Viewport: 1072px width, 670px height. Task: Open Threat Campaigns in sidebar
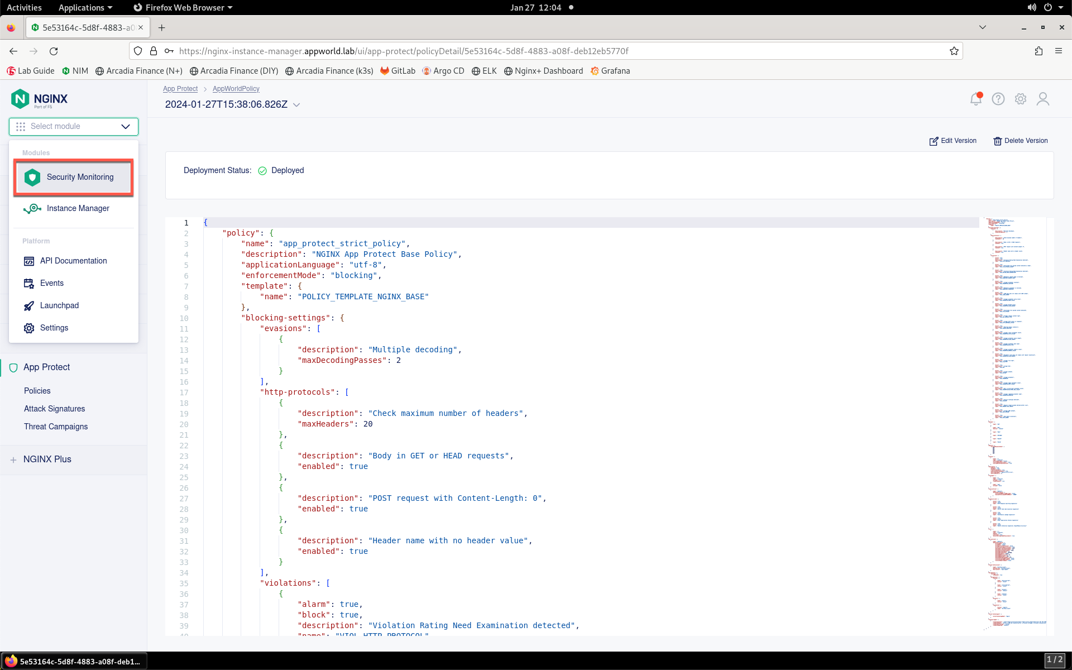click(x=56, y=427)
